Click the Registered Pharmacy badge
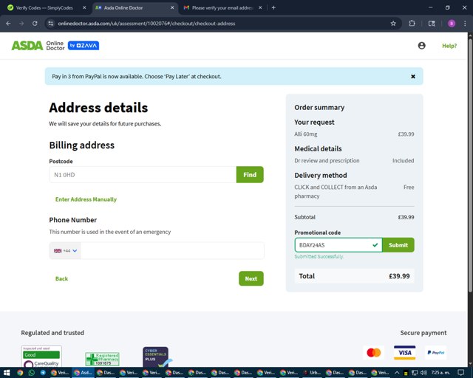The image size is (473, 378). click(x=102, y=359)
